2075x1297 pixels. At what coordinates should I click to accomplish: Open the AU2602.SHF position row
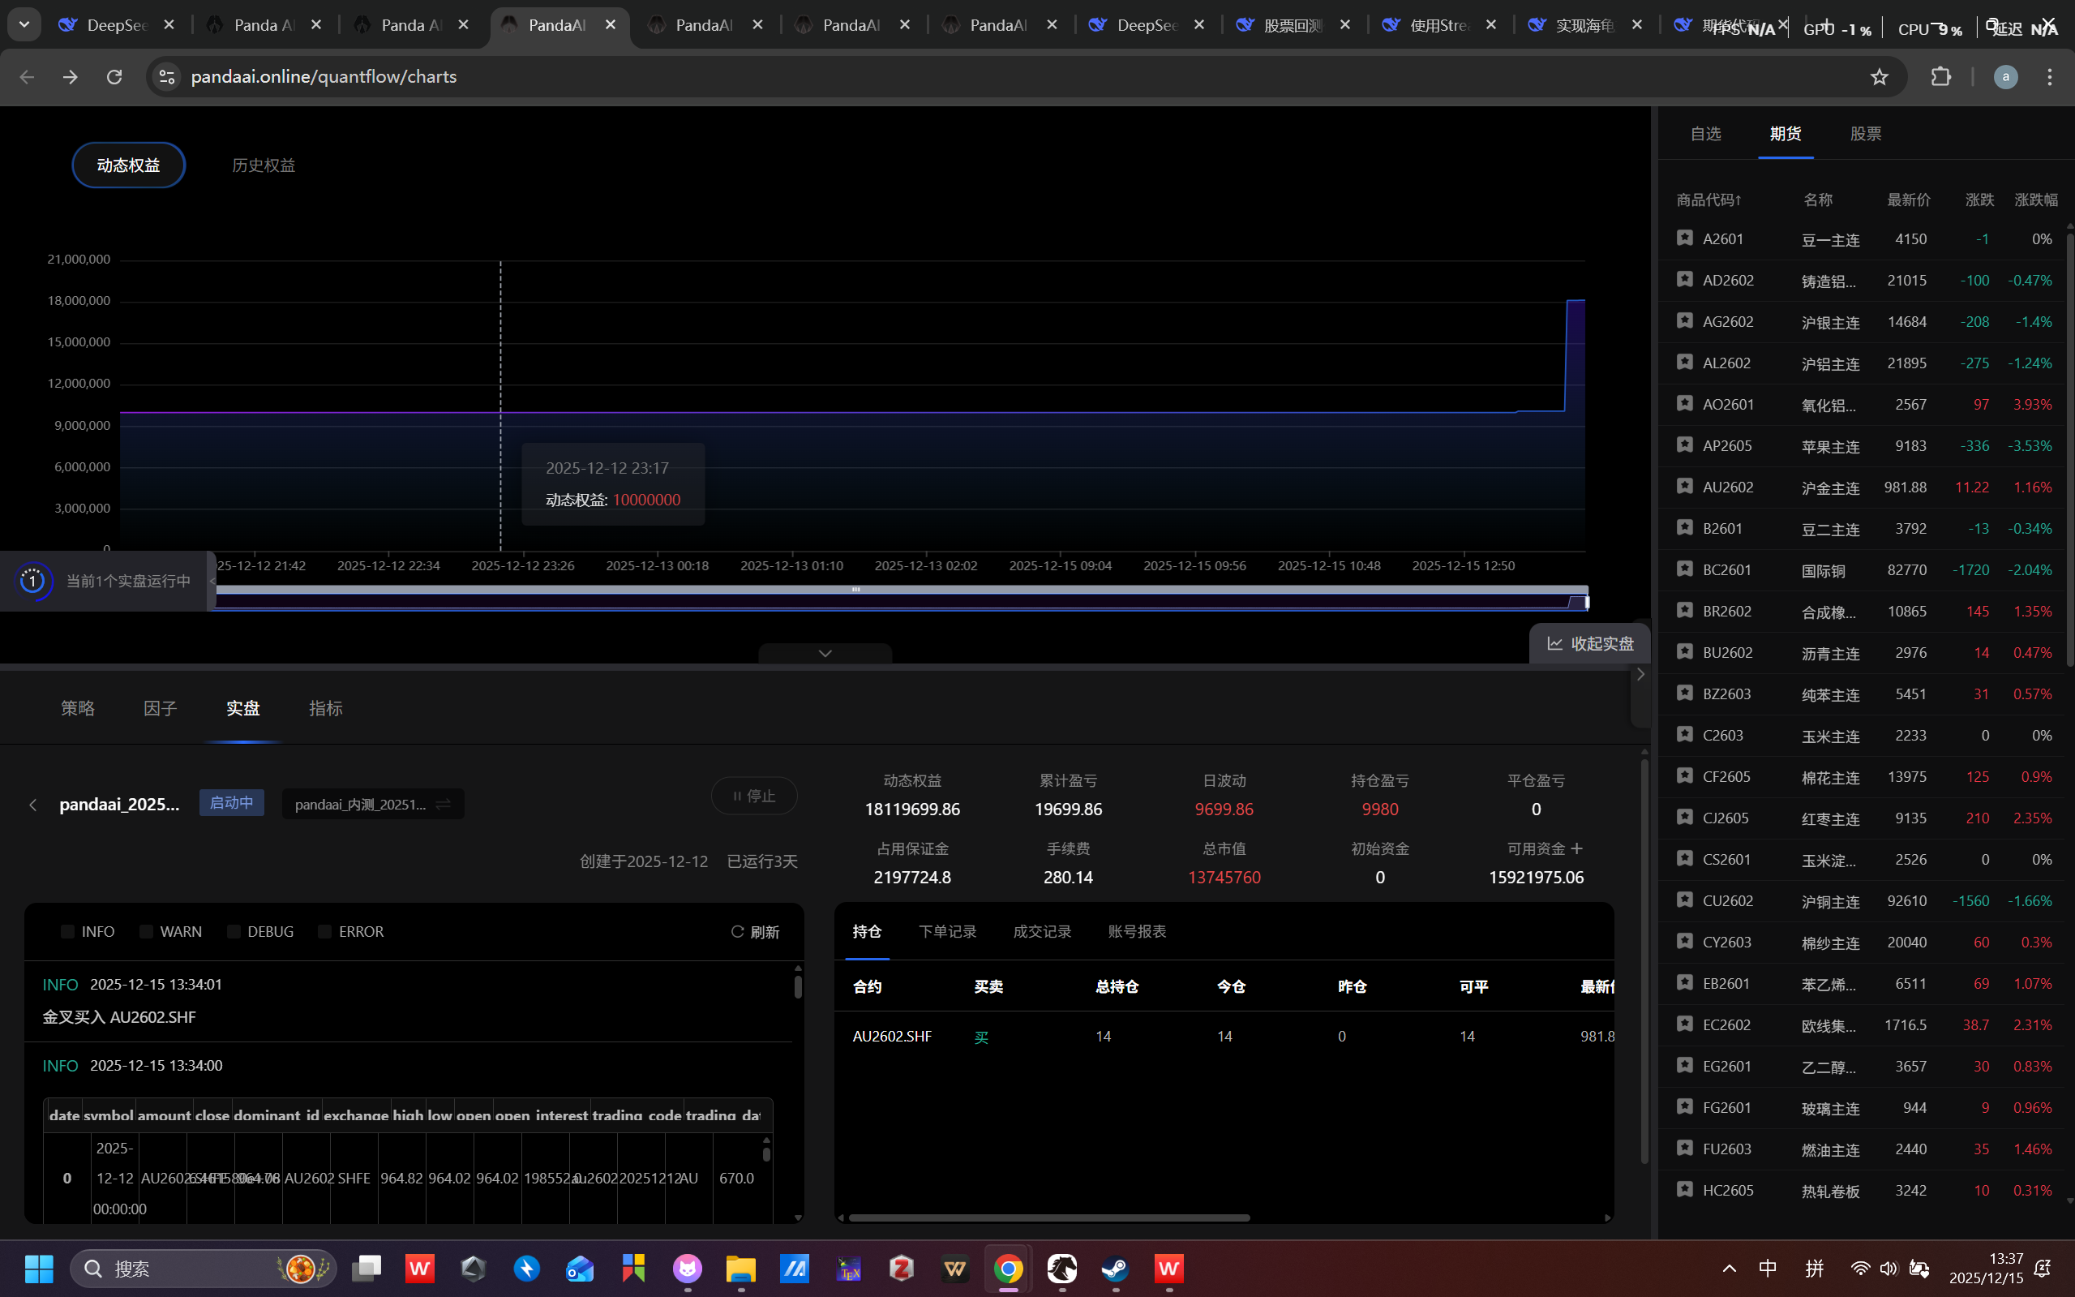(1224, 1037)
